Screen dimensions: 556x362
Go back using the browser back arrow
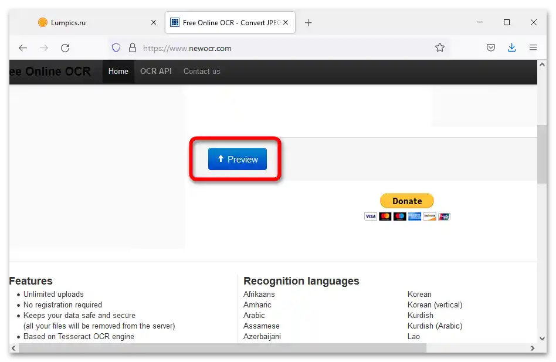pos(23,48)
